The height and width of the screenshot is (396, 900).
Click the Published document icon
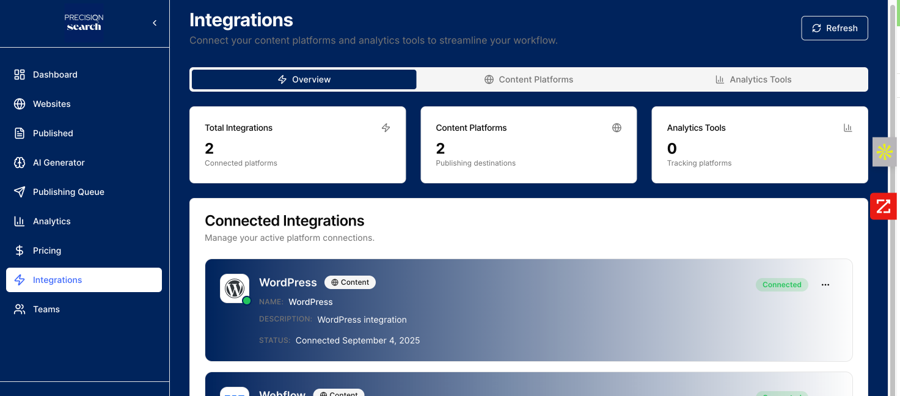(x=20, y=133)
